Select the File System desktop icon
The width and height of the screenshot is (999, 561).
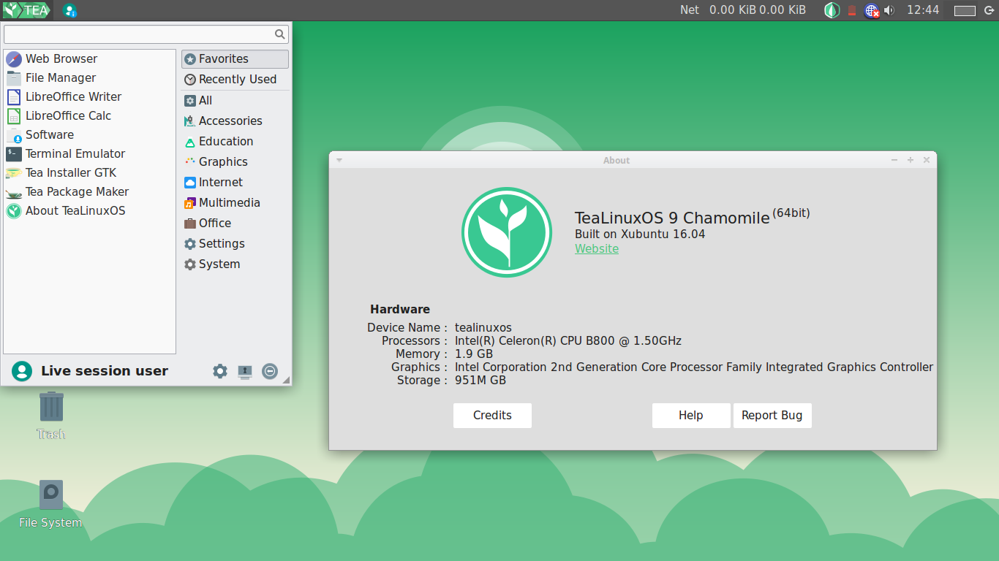tap(50, 504)
